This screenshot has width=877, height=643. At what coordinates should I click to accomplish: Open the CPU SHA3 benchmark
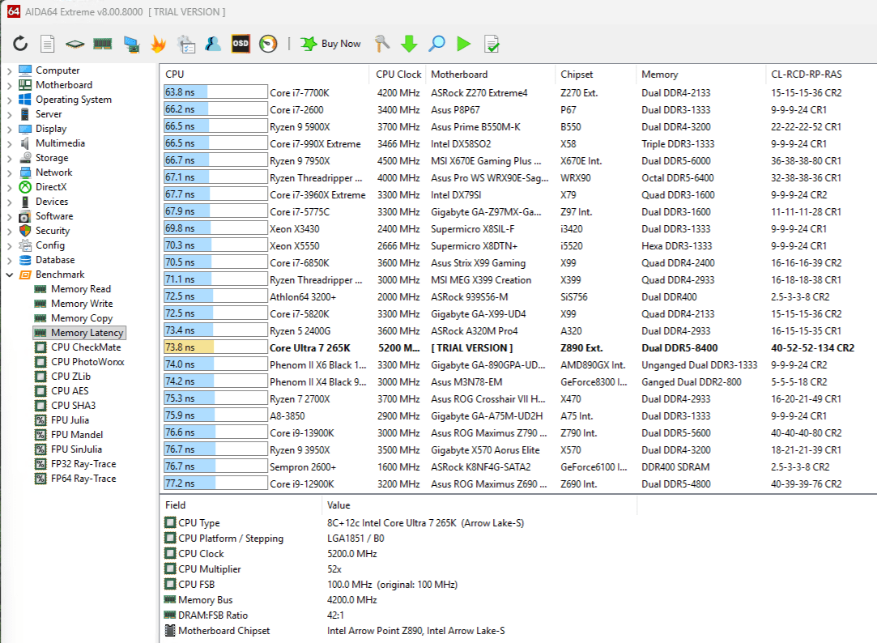pyautogui.click(x=73, y=406)
